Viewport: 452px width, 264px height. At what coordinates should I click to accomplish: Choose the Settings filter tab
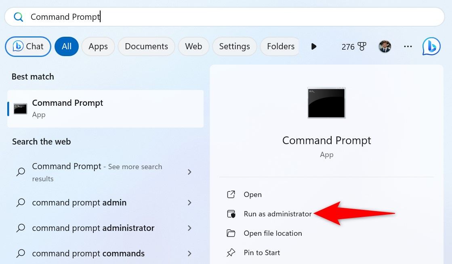(x=234, y=46)
